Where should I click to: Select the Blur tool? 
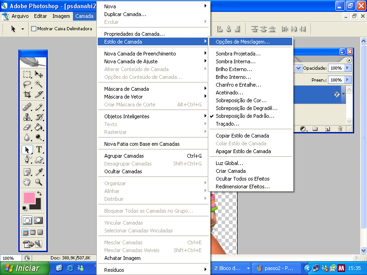[27, 137]
